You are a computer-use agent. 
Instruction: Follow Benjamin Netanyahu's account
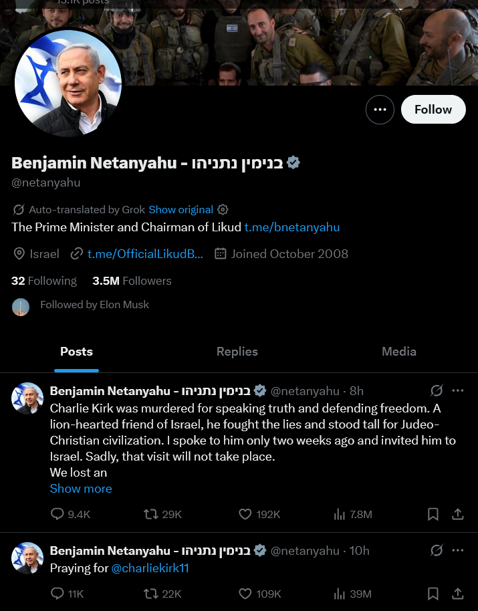click(433, 110)
